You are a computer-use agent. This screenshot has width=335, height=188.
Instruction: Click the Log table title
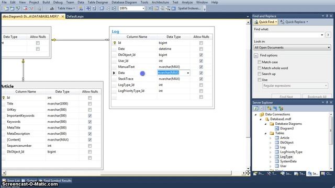(x=115, y=31)
